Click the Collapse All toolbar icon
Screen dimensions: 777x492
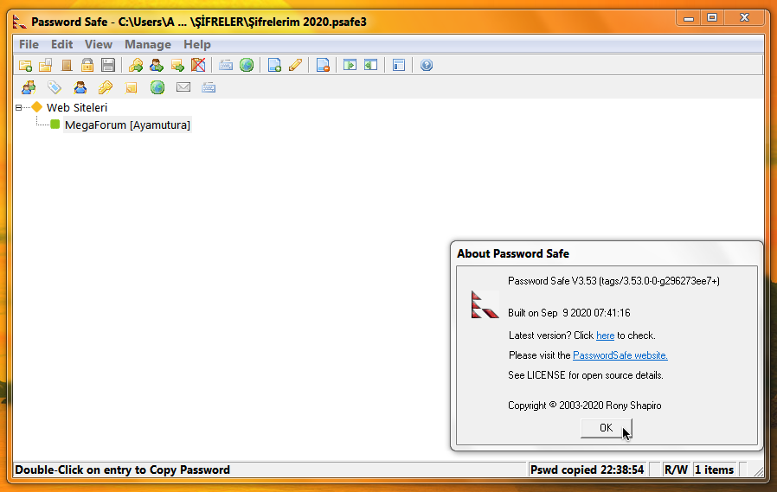(x=370, y=65)
